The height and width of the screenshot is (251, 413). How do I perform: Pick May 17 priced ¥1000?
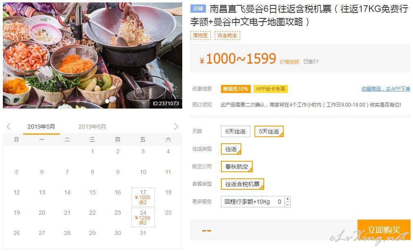143,197
